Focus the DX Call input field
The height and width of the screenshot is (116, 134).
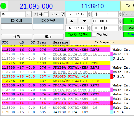pos(17,27)
